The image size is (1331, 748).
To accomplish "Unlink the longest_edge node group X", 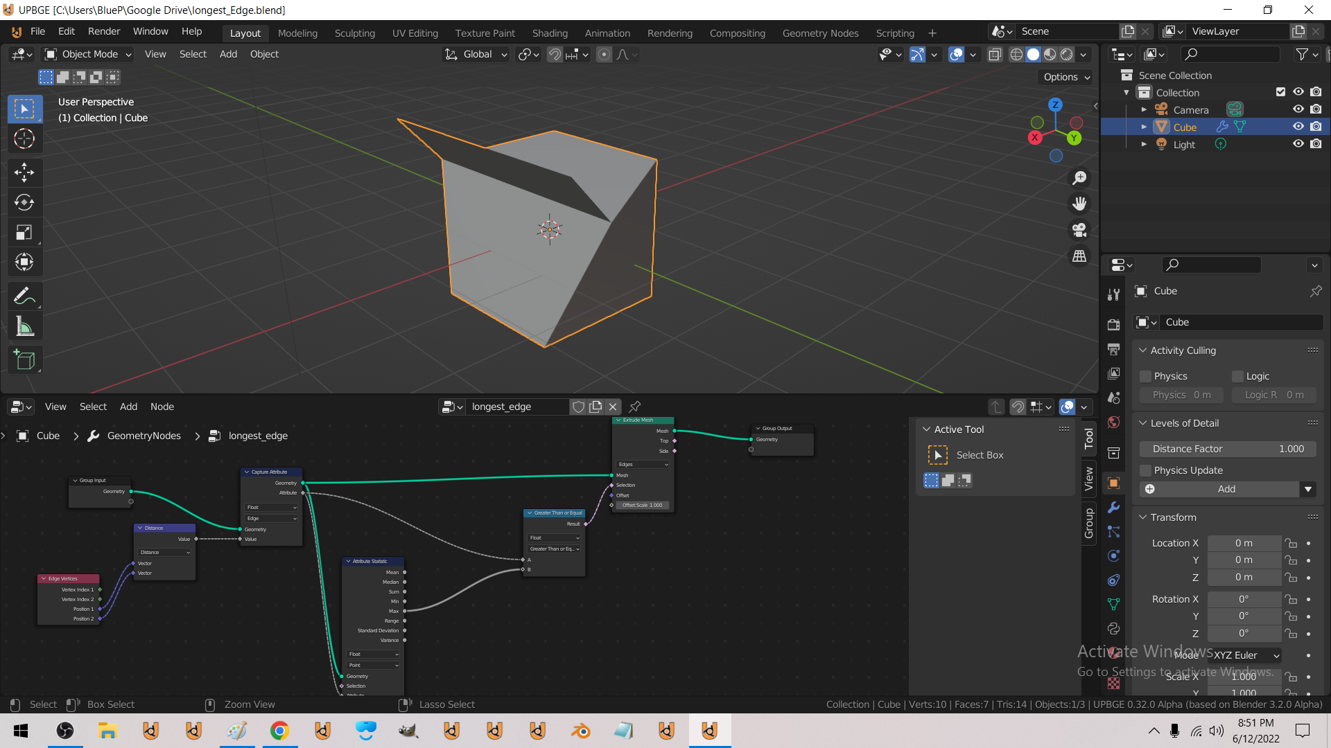I will point(613,407).
